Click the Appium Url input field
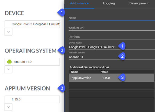Viewport: 155px width, 112px height. [112, 28]
